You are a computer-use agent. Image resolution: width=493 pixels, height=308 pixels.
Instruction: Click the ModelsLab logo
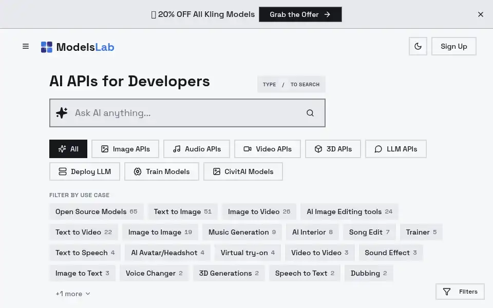pos(78,47)
